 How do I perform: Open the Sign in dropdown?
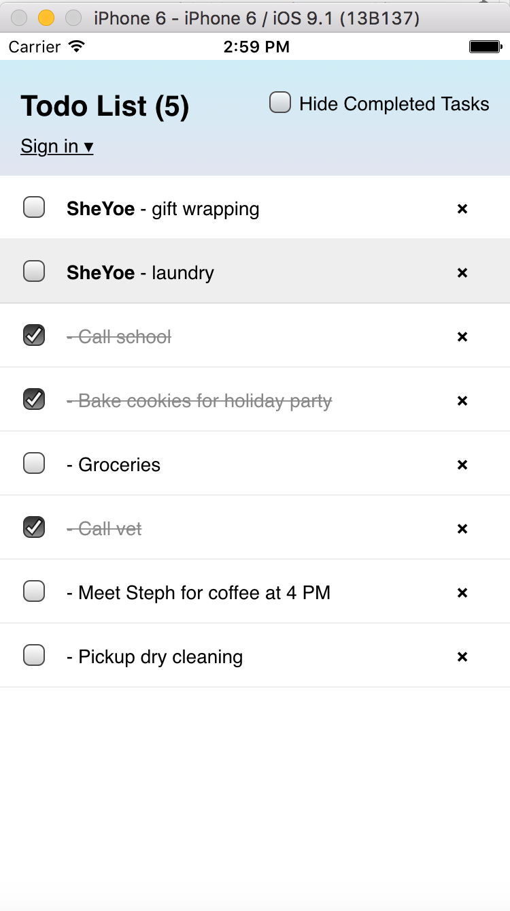pyautogui.click(x=57, y=146)
